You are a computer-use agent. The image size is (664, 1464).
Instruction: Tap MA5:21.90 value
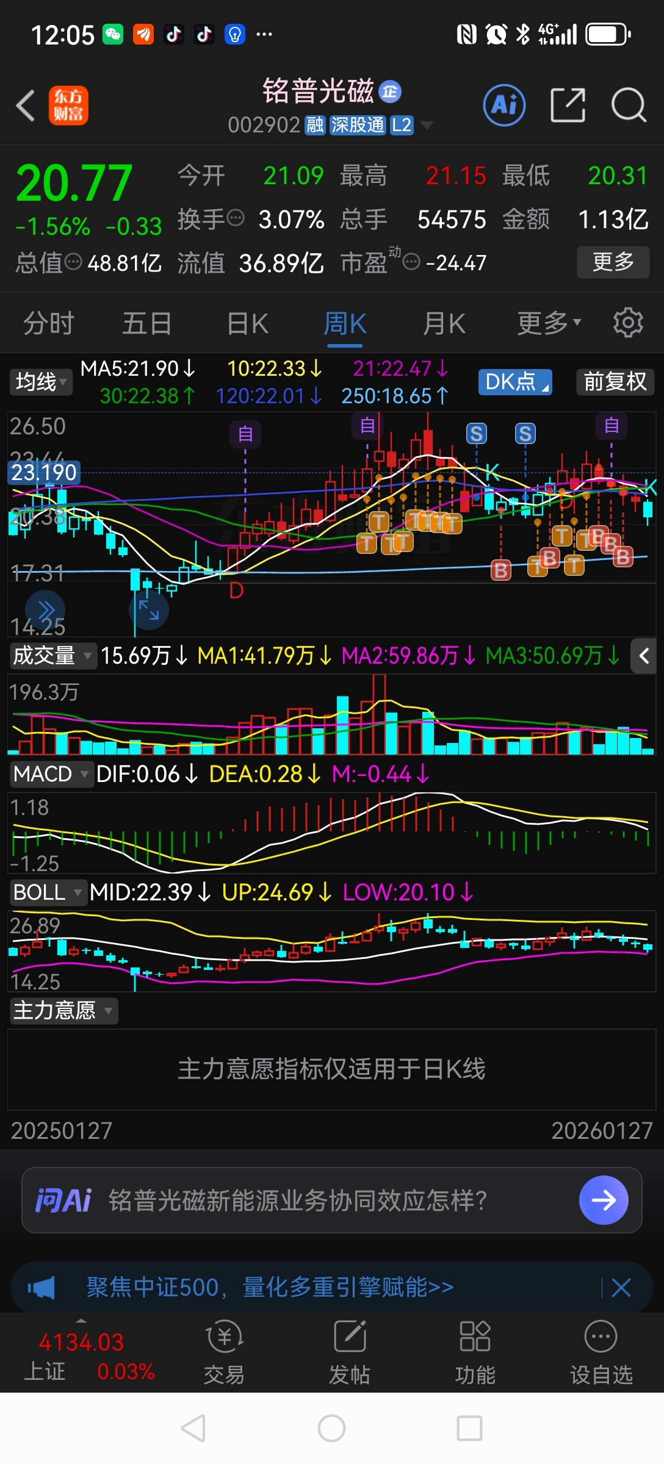(138, 368)
